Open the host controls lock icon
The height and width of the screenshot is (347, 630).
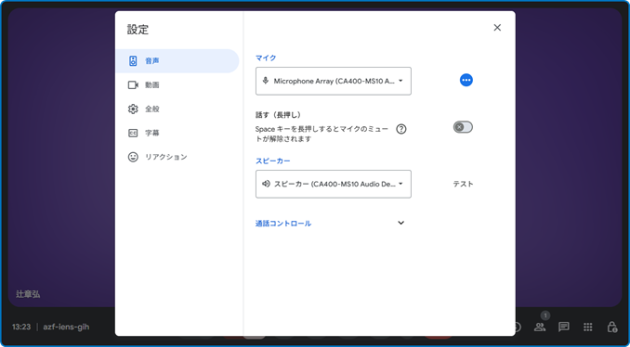612,327
